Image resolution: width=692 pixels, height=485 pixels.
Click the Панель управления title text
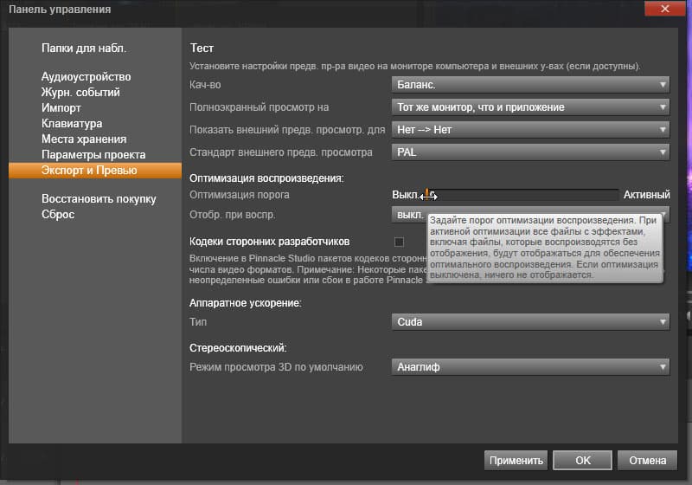click(60, 10)
